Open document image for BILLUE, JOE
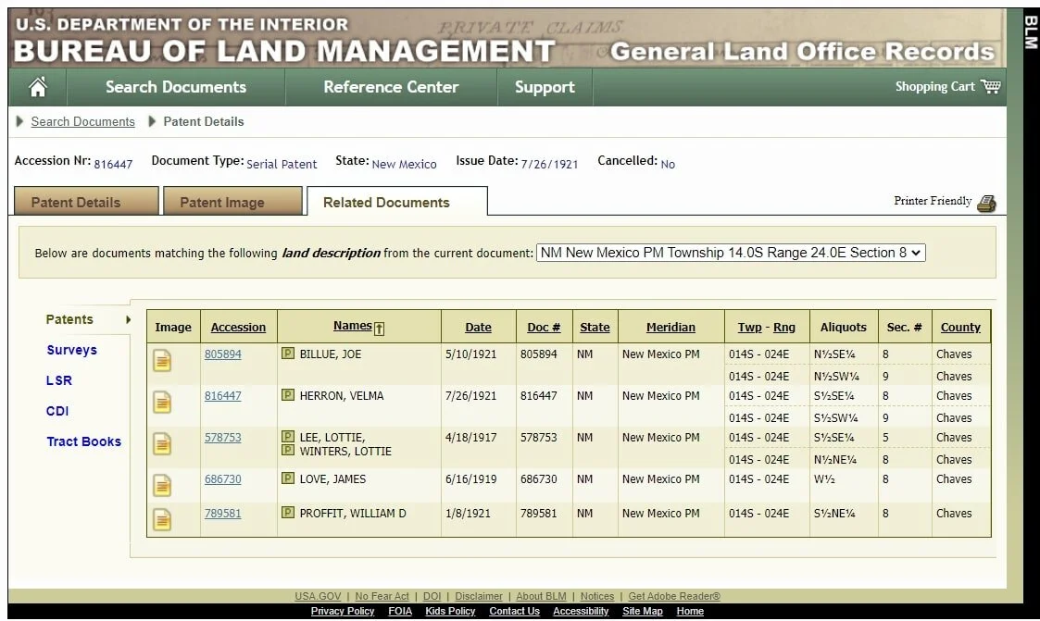The image size is (1040, 621). (x=162, y=361)
